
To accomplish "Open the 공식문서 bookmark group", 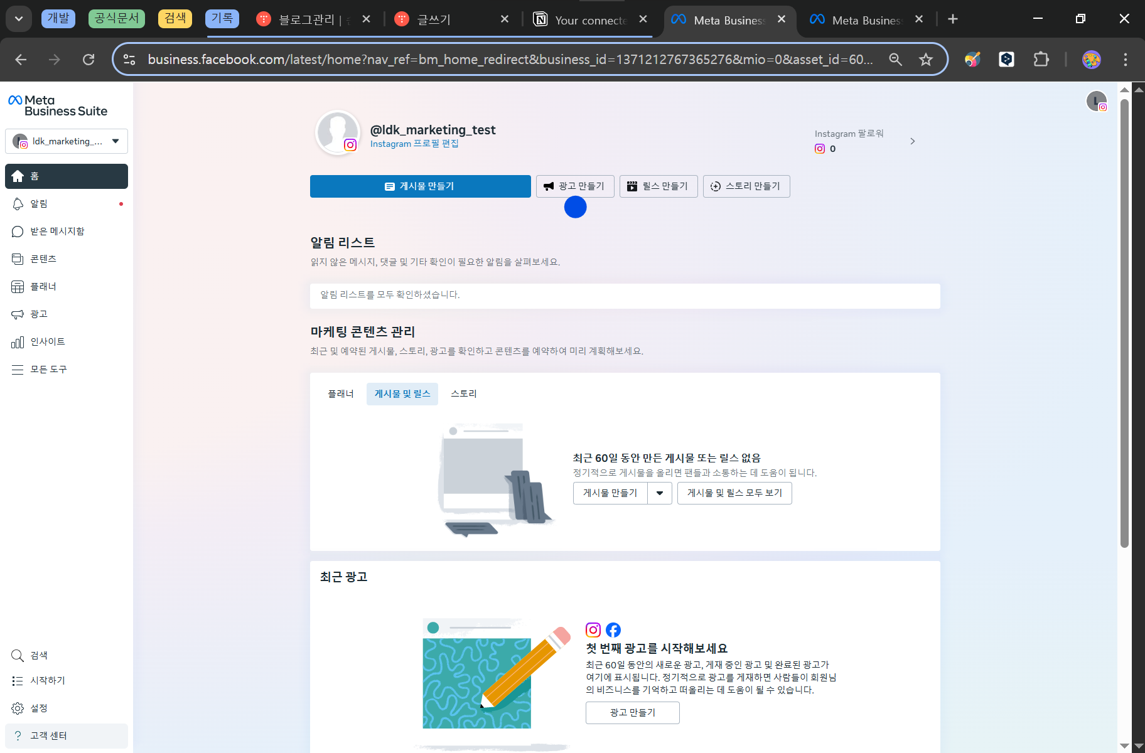I will [x=117, y=19].
